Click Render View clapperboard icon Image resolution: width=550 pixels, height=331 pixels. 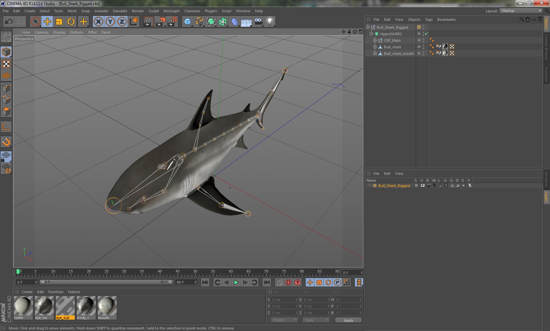(x=148, y=21)
